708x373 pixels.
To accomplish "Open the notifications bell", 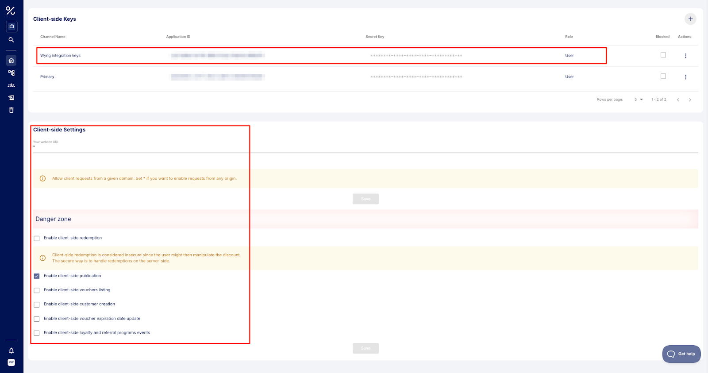I will click(12, 350).
